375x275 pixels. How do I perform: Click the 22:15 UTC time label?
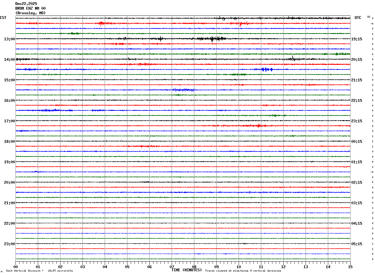[357, 101]
